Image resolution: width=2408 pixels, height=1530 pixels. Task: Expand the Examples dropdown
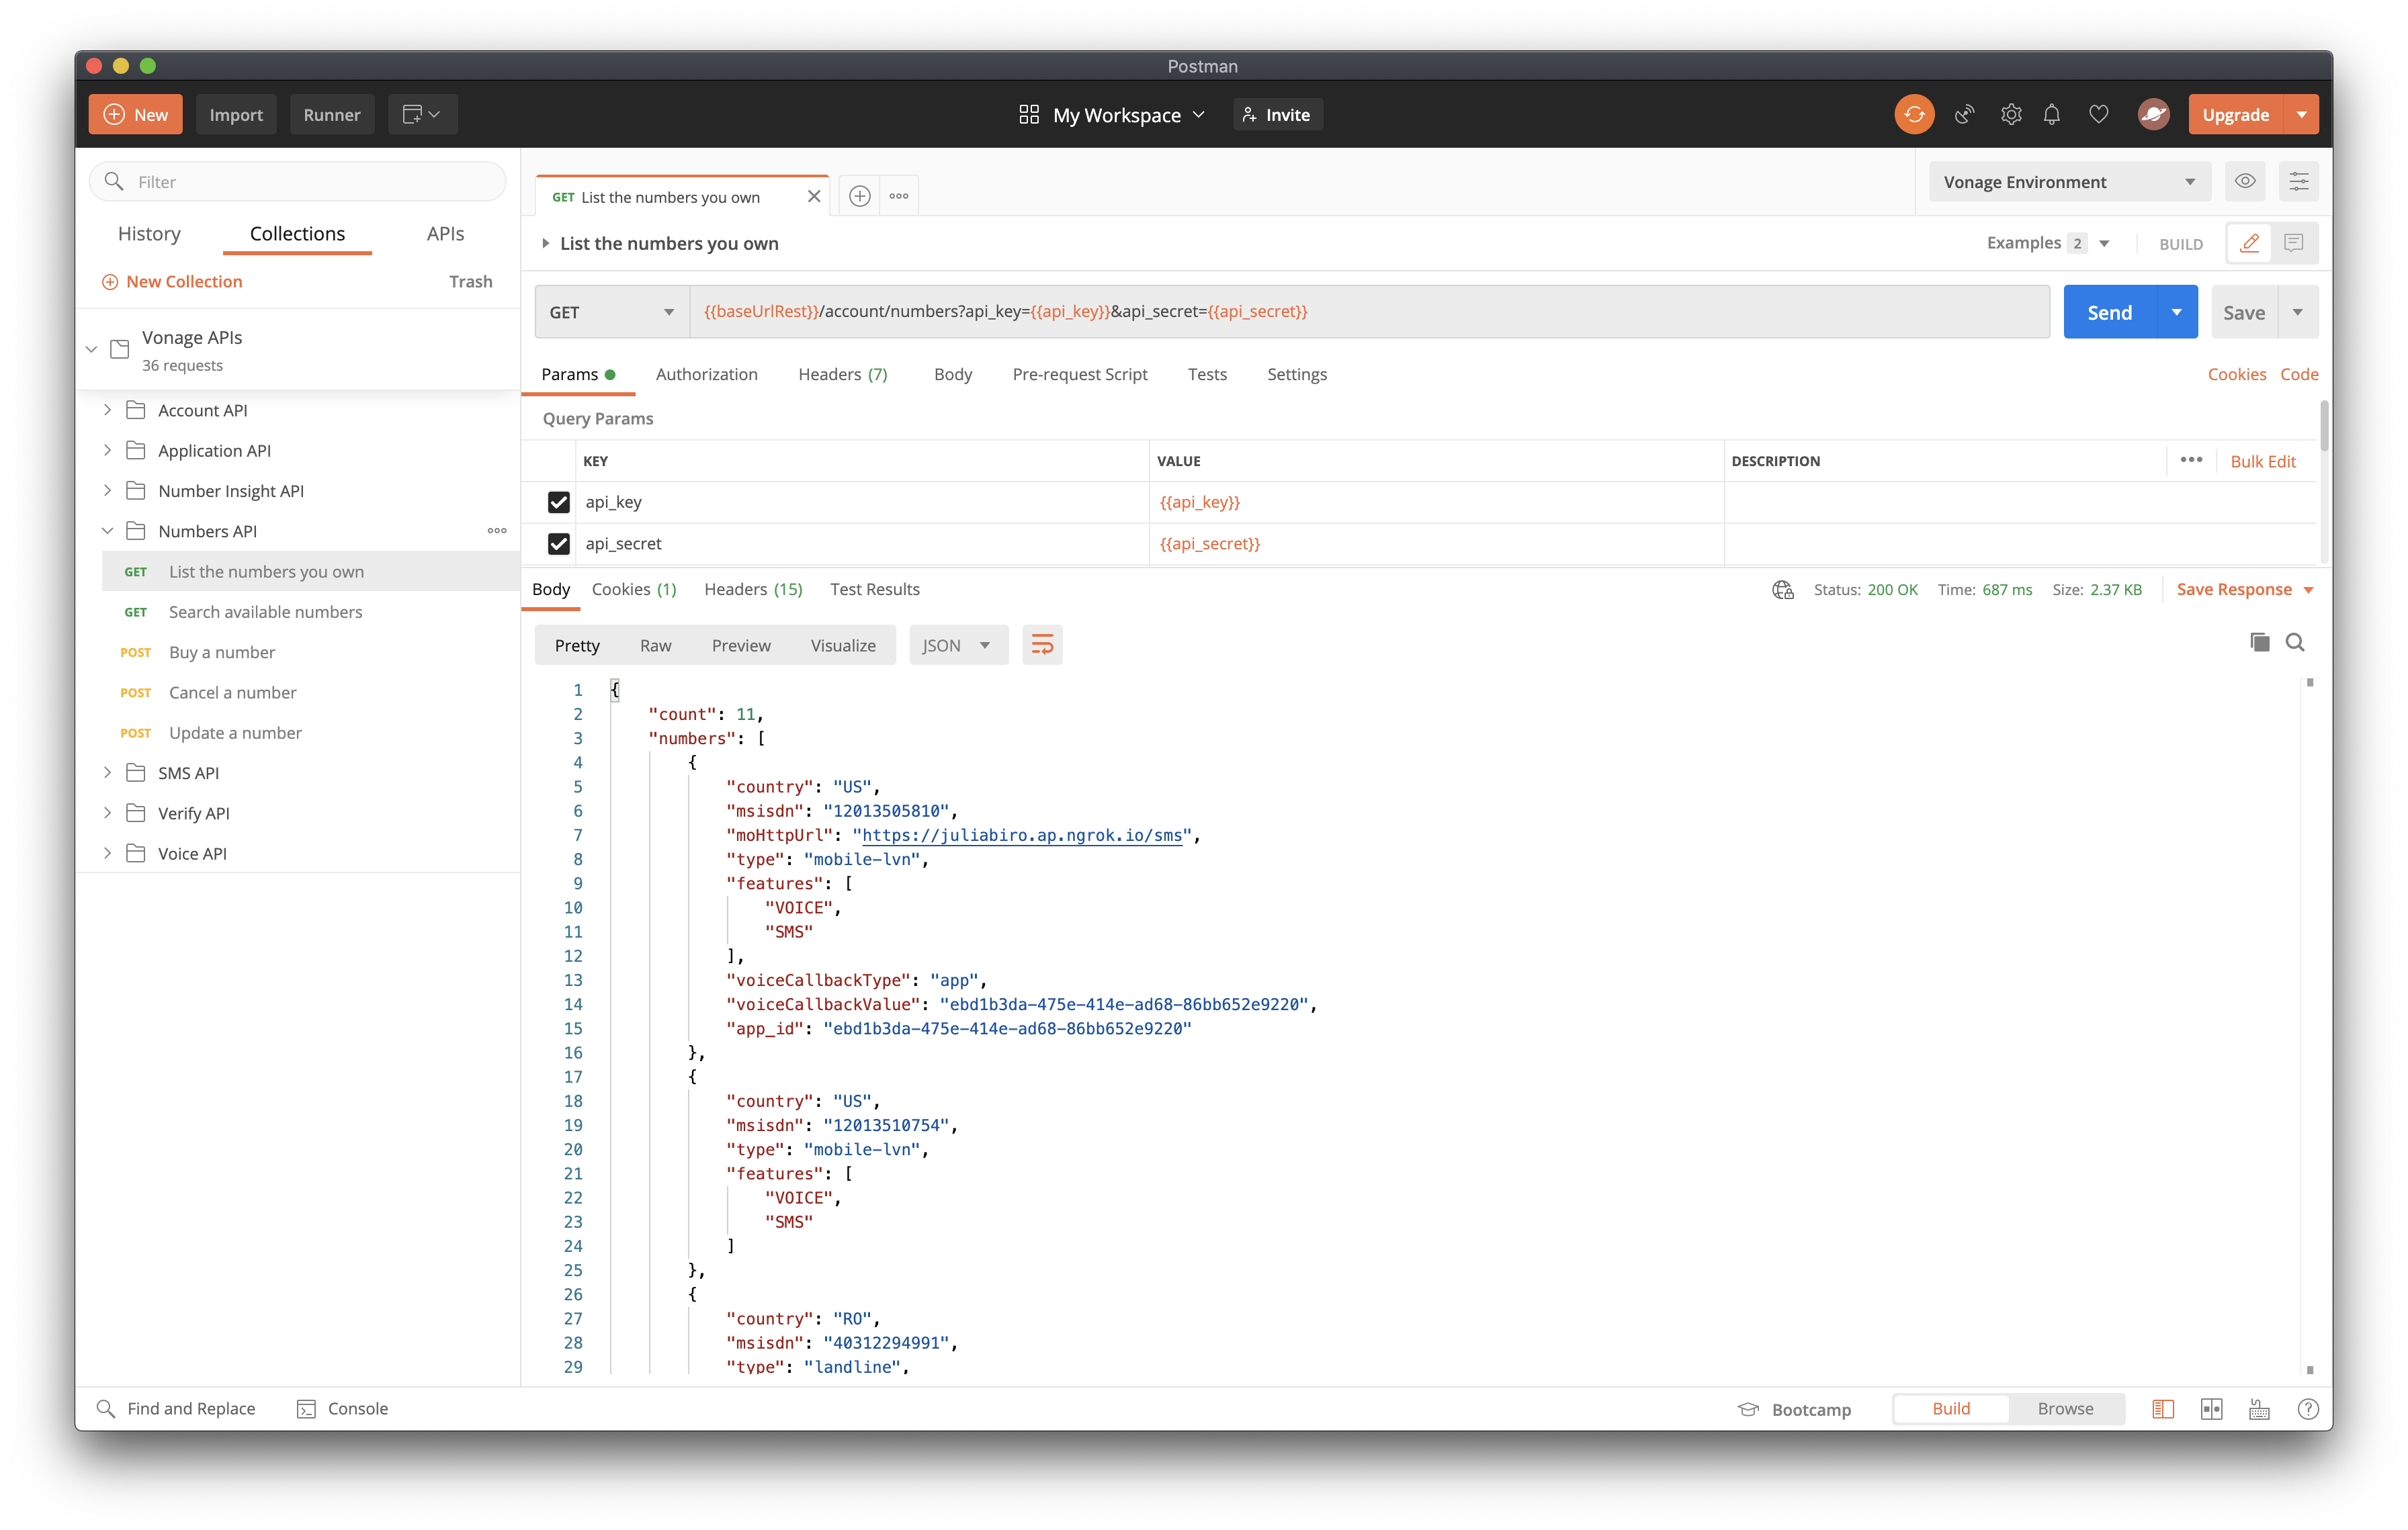click(x=2048, y=243)
